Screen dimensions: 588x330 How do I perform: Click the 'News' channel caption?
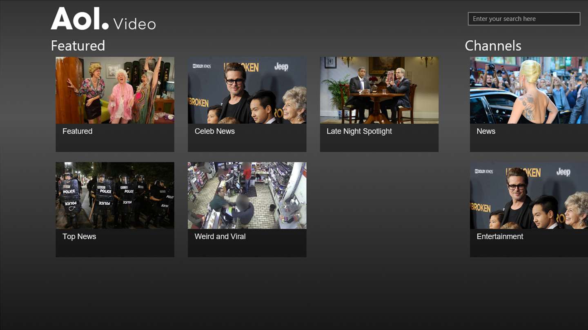[486, 131]
